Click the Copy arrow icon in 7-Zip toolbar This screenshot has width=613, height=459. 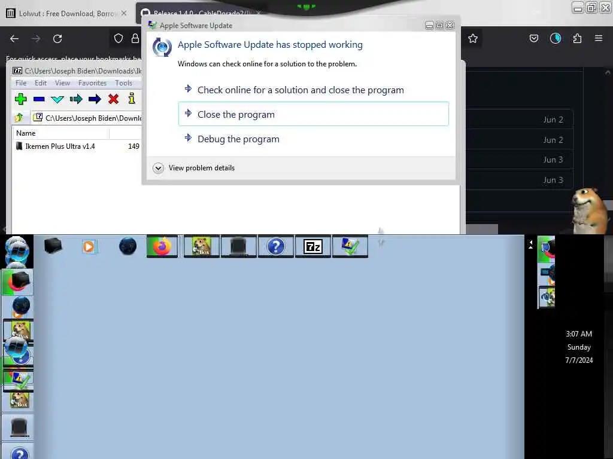(x=76, y=99)
